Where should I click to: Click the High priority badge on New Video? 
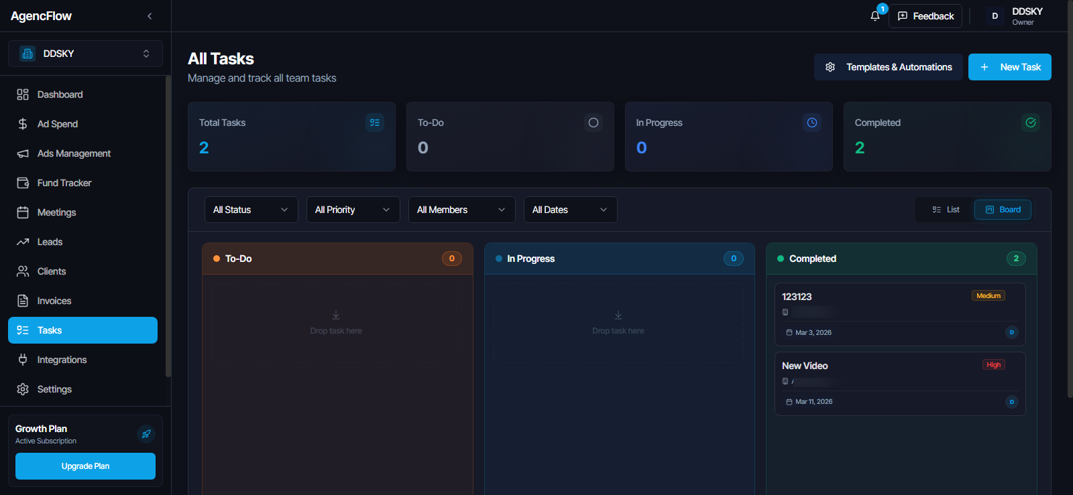pos(994,365)
